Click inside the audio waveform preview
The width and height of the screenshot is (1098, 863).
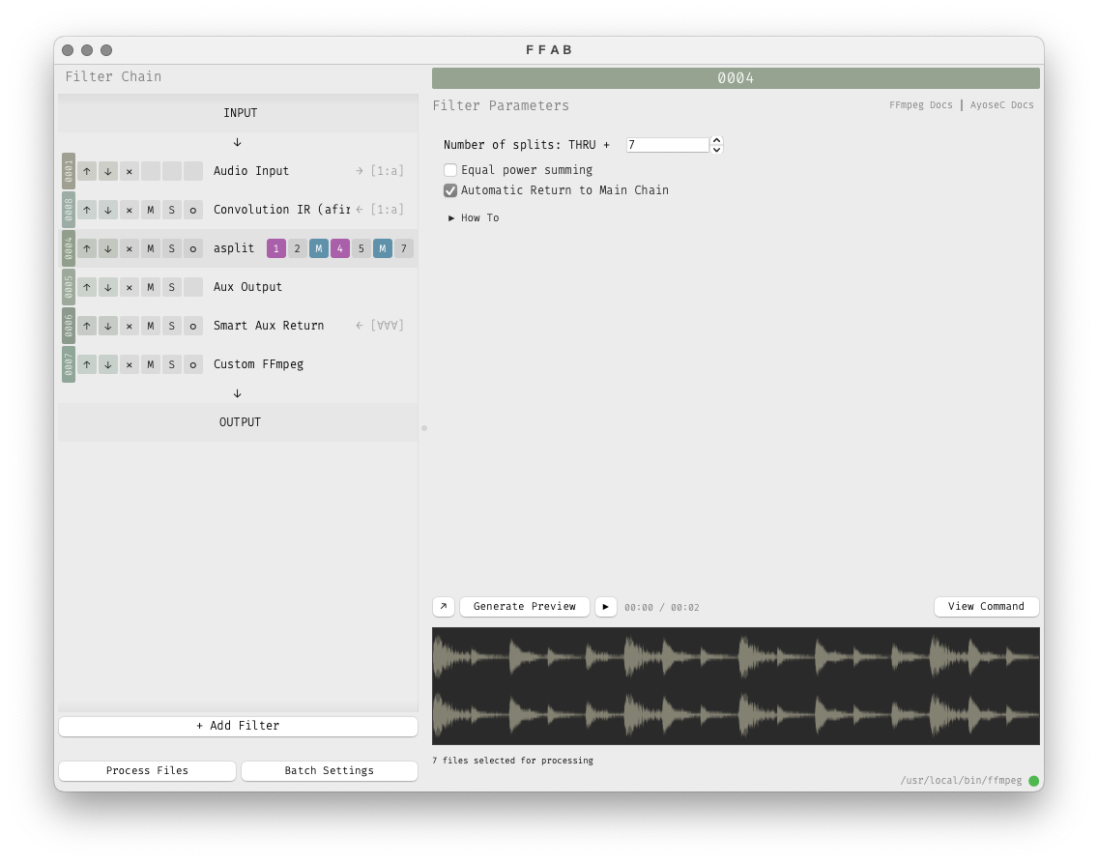(736, 686)
